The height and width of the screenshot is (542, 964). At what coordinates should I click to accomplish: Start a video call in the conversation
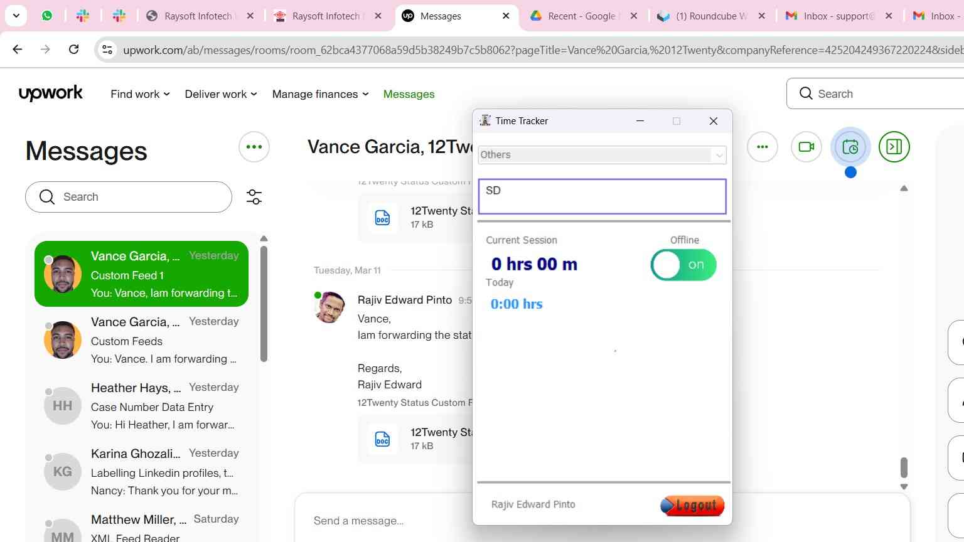coord(806,147)
